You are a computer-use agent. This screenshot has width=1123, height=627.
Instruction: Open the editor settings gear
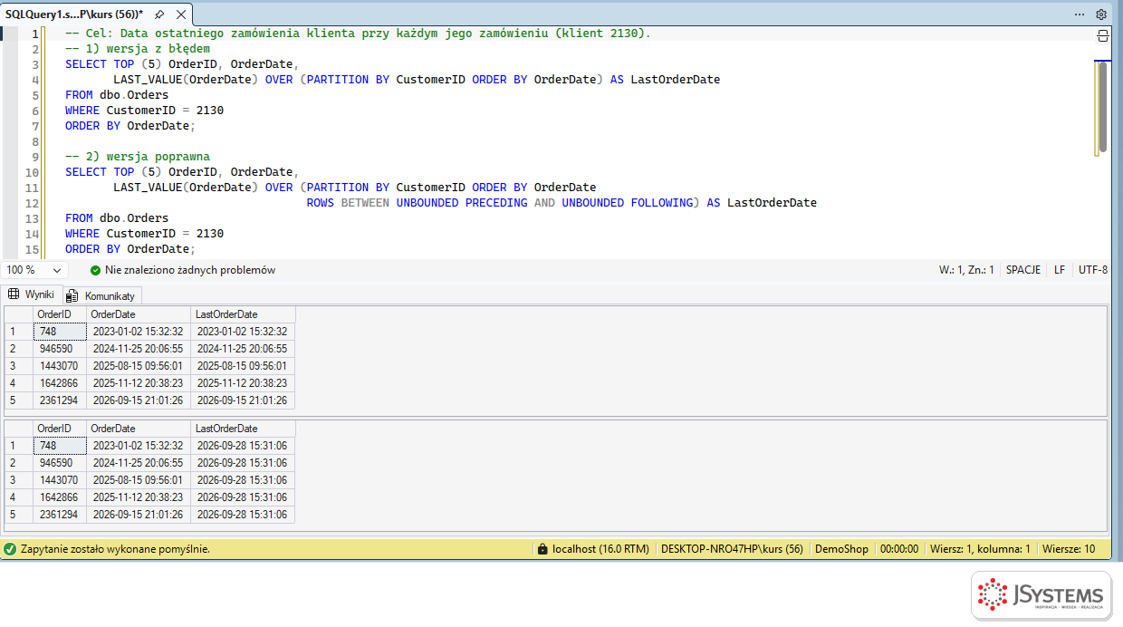point(1101,14)
